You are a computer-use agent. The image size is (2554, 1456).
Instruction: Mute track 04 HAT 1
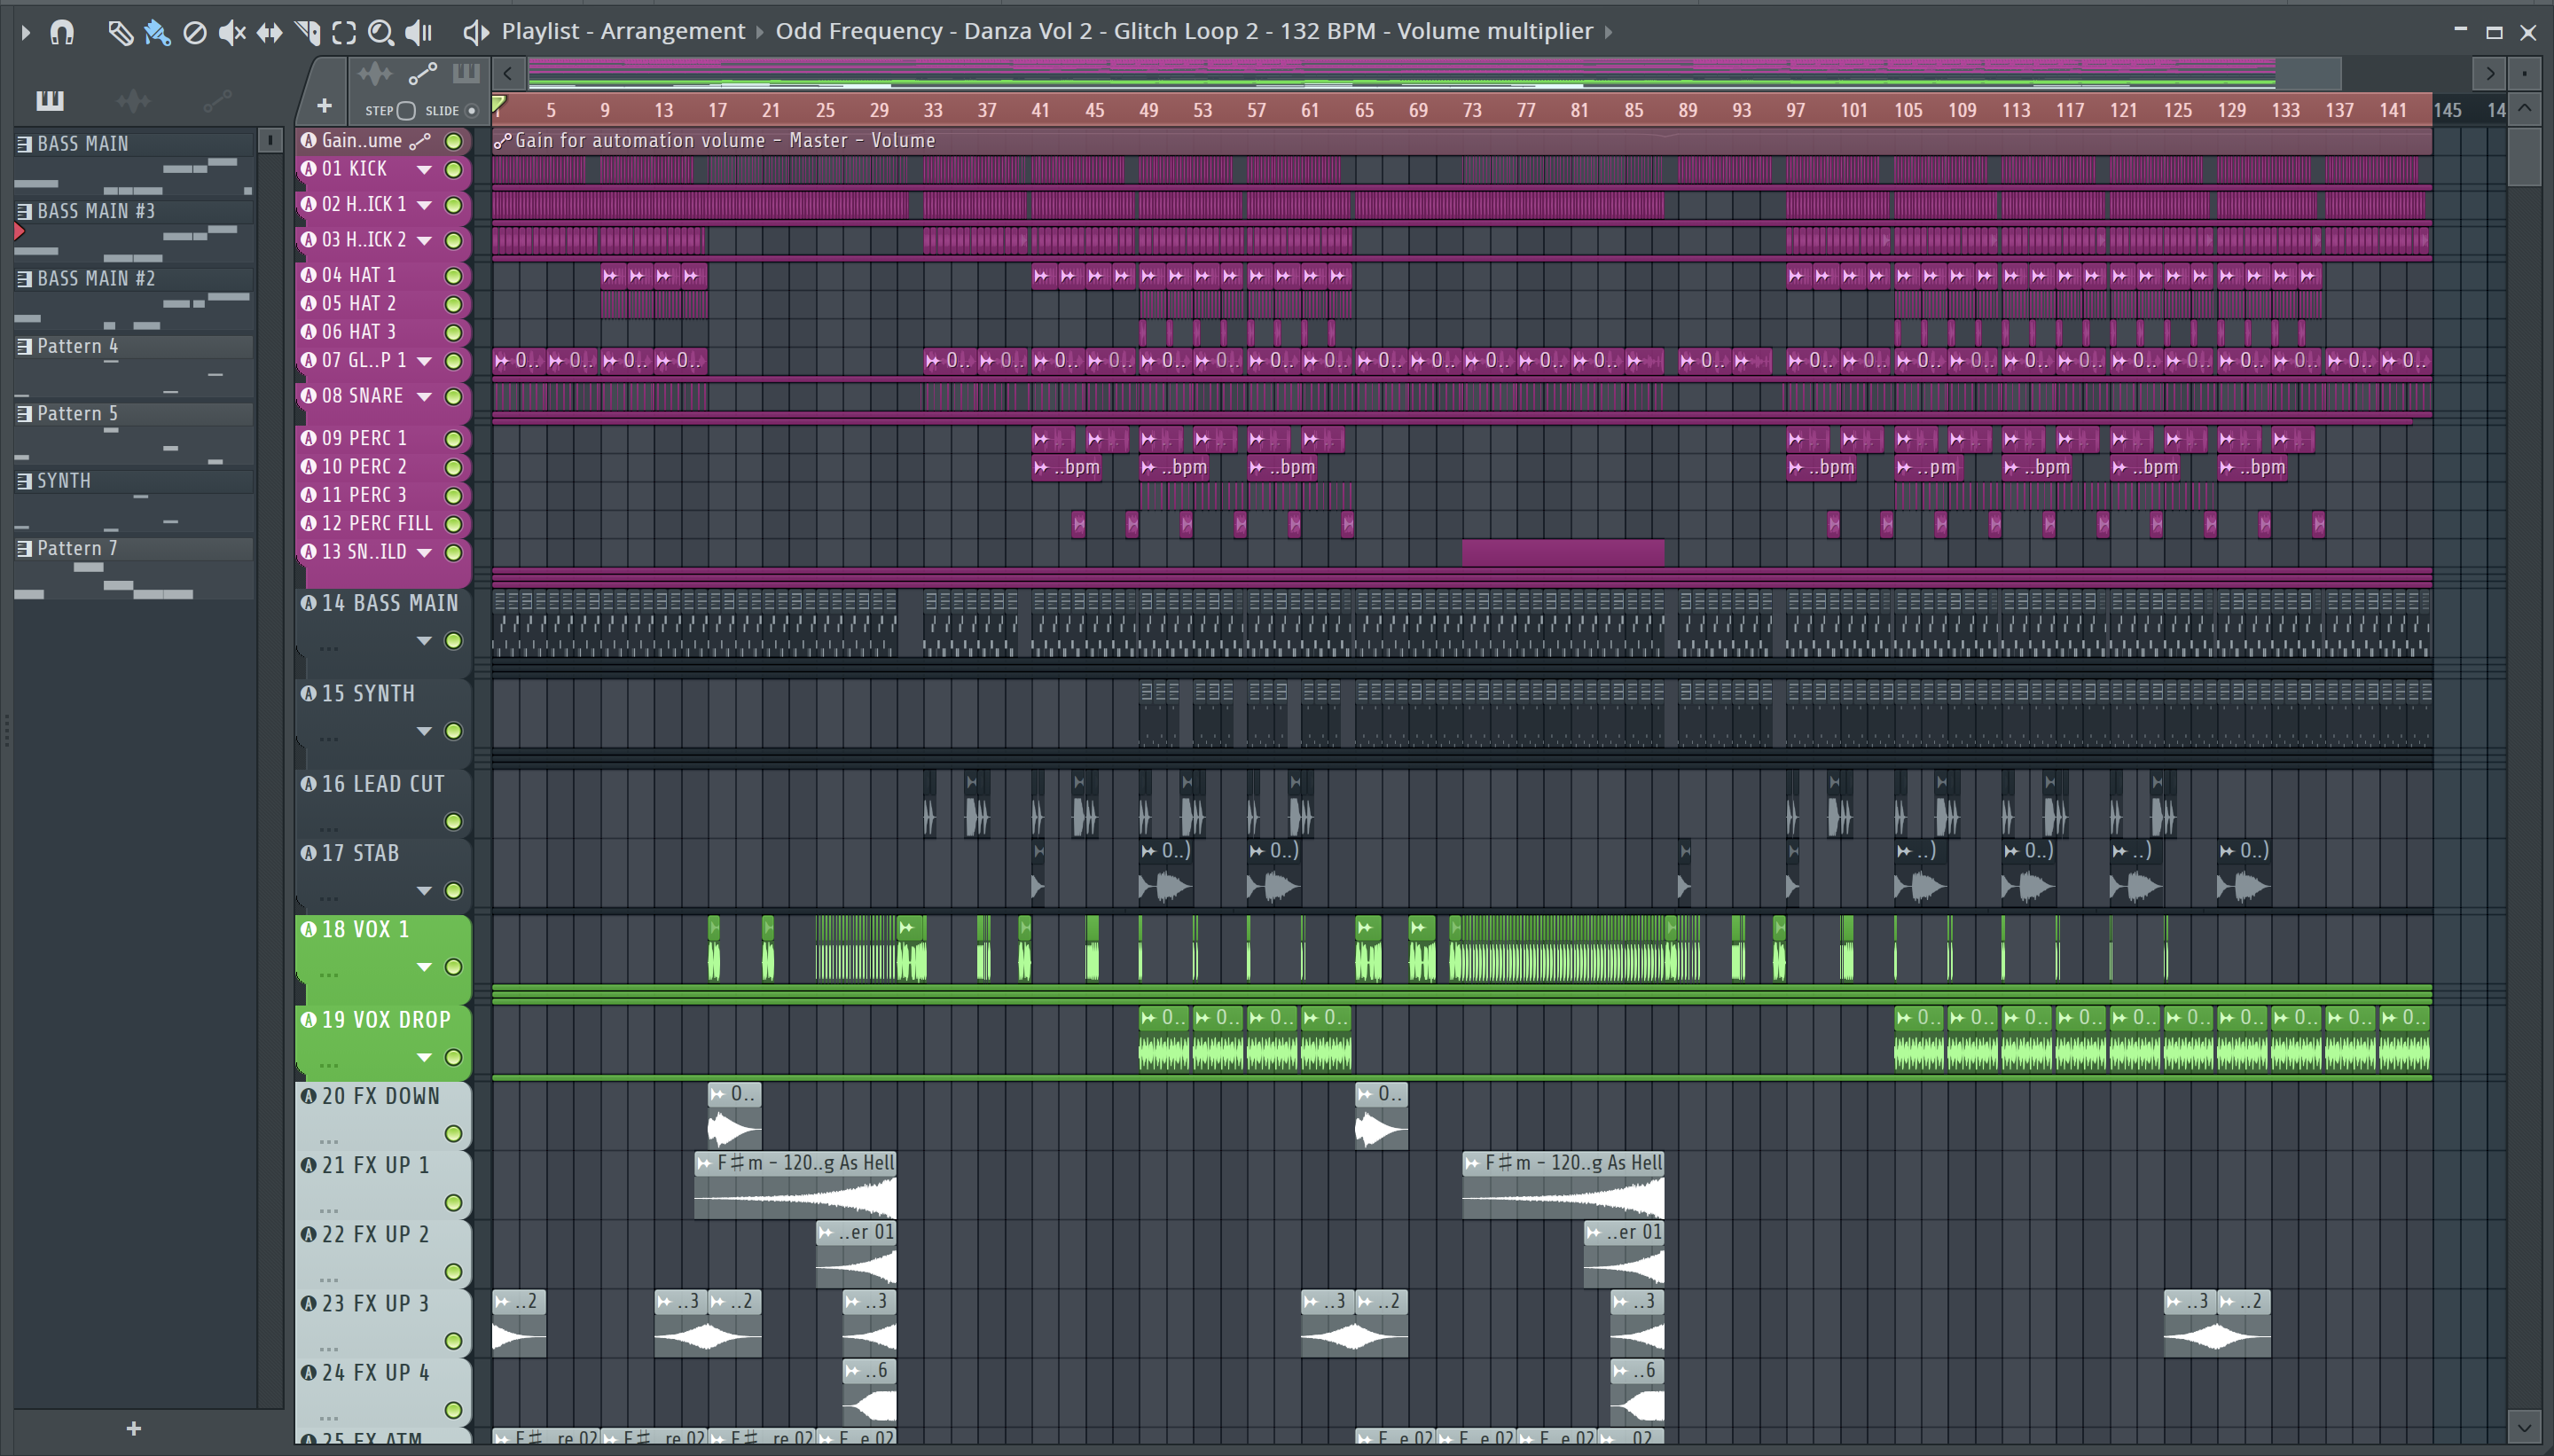454,276
